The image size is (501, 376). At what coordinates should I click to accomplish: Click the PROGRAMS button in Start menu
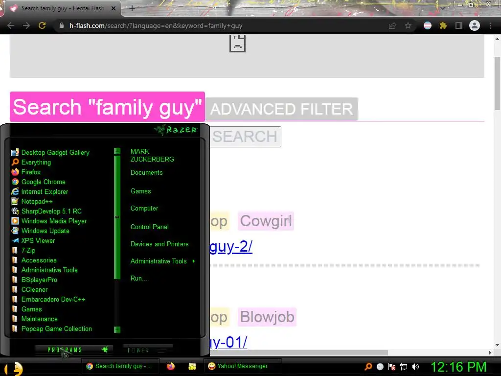click(x=74, y=350)
